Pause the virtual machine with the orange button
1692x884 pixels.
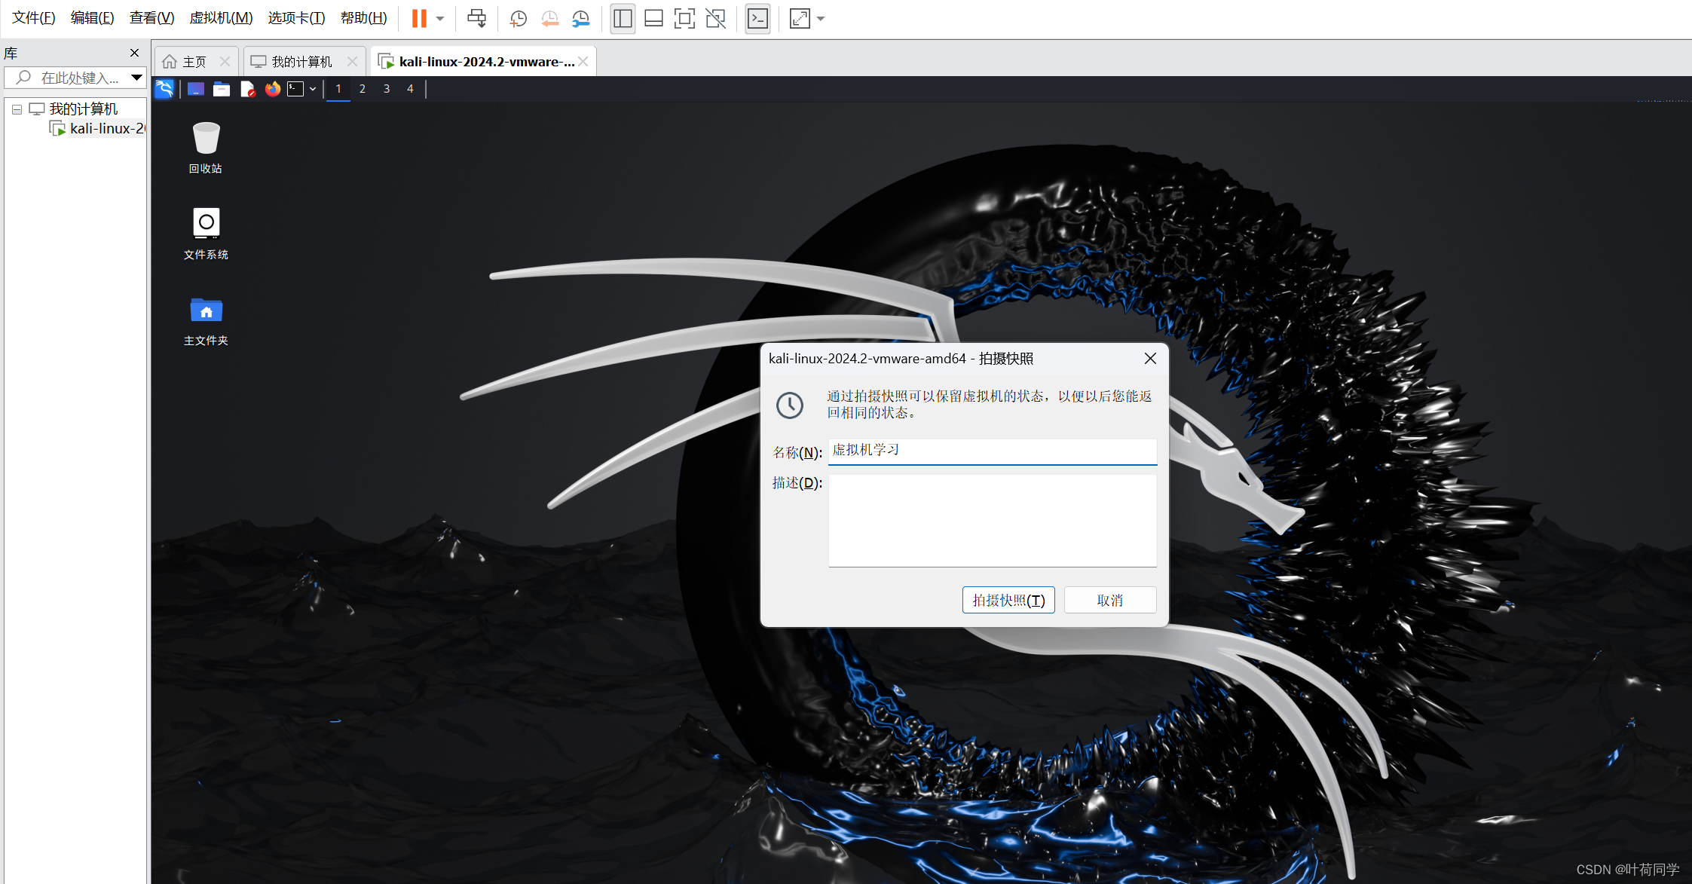point(419,18)
